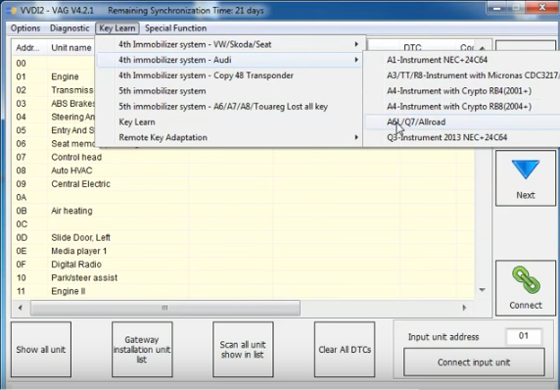Select the 0B Air heating row
560x390 pixels.
pos(243,211)
